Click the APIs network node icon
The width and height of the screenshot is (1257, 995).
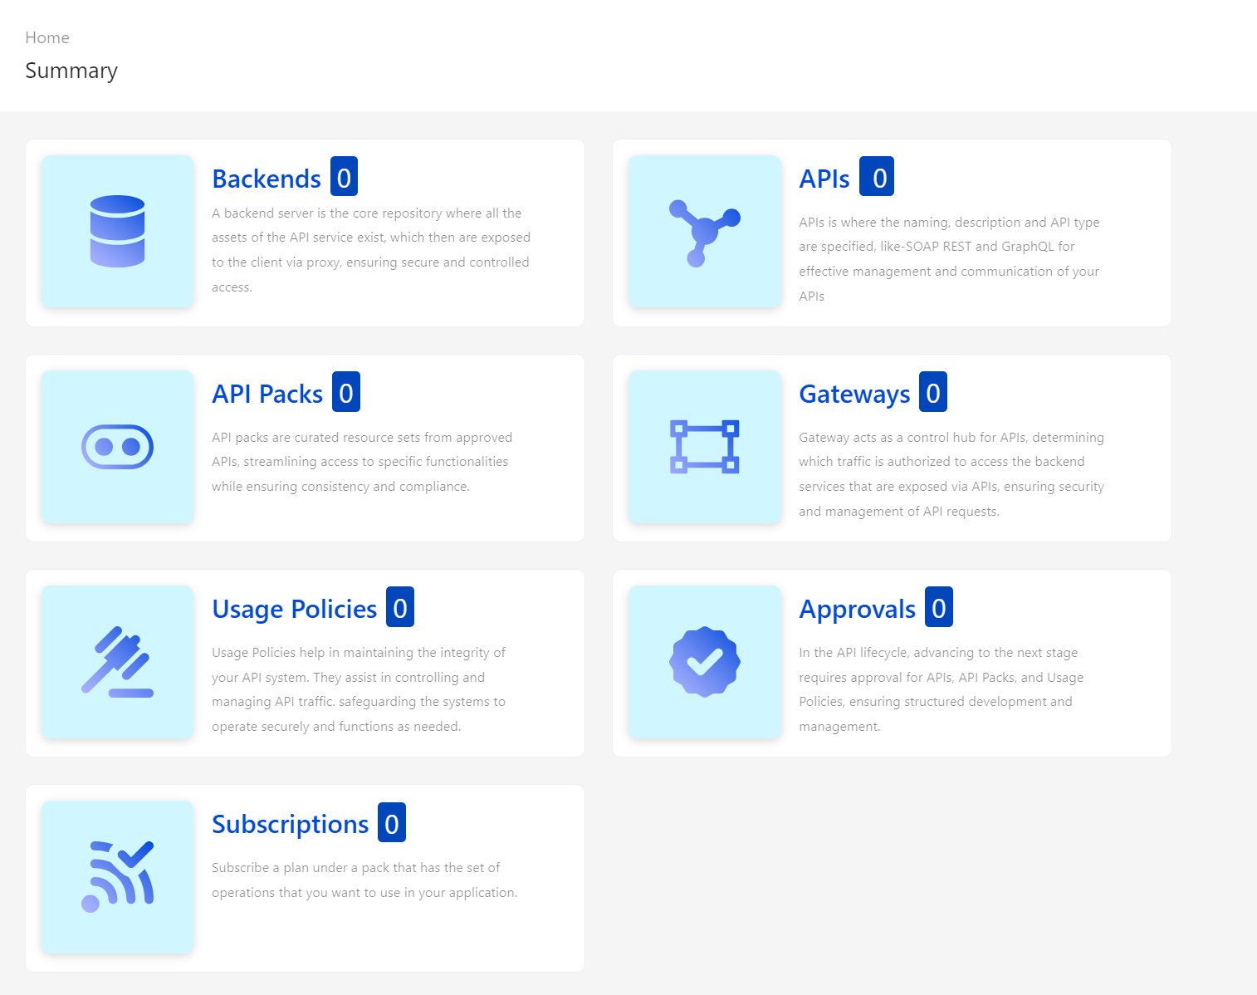[704, 232]
